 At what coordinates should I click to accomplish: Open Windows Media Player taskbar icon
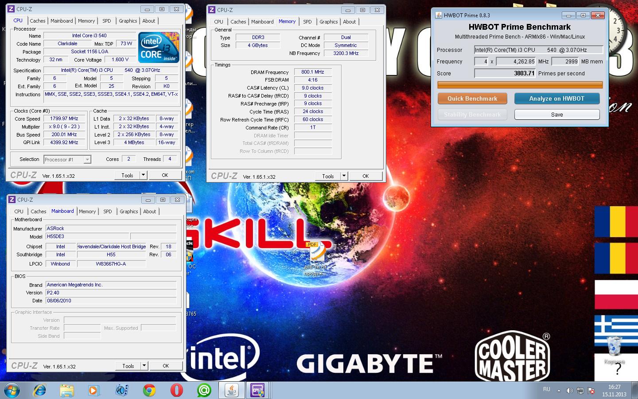click(93, 390)
